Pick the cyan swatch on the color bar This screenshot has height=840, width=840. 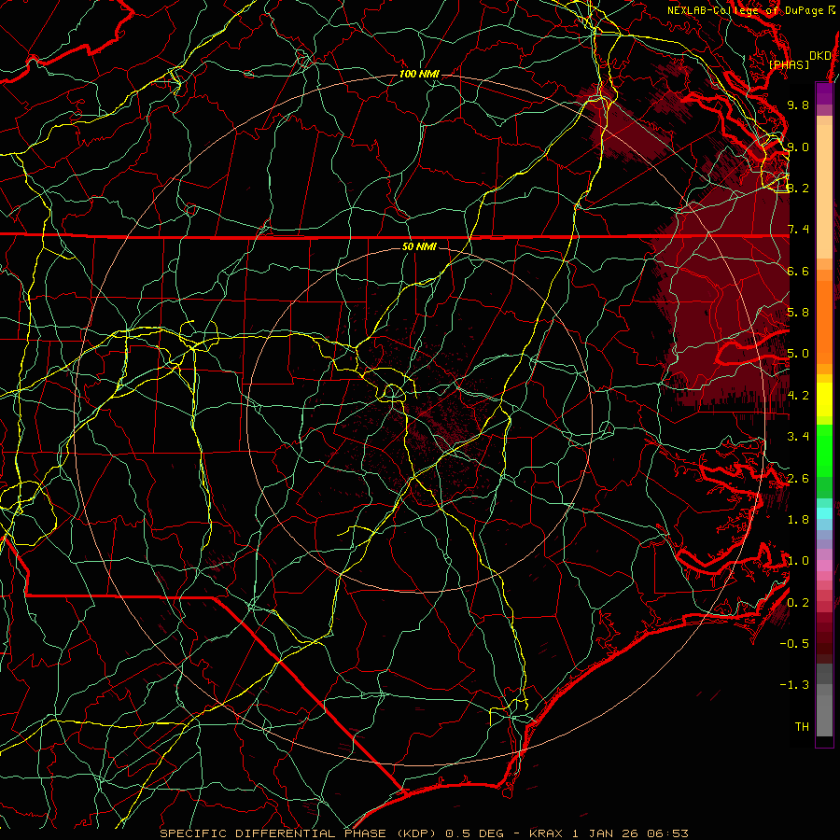[x=824, y=513]
